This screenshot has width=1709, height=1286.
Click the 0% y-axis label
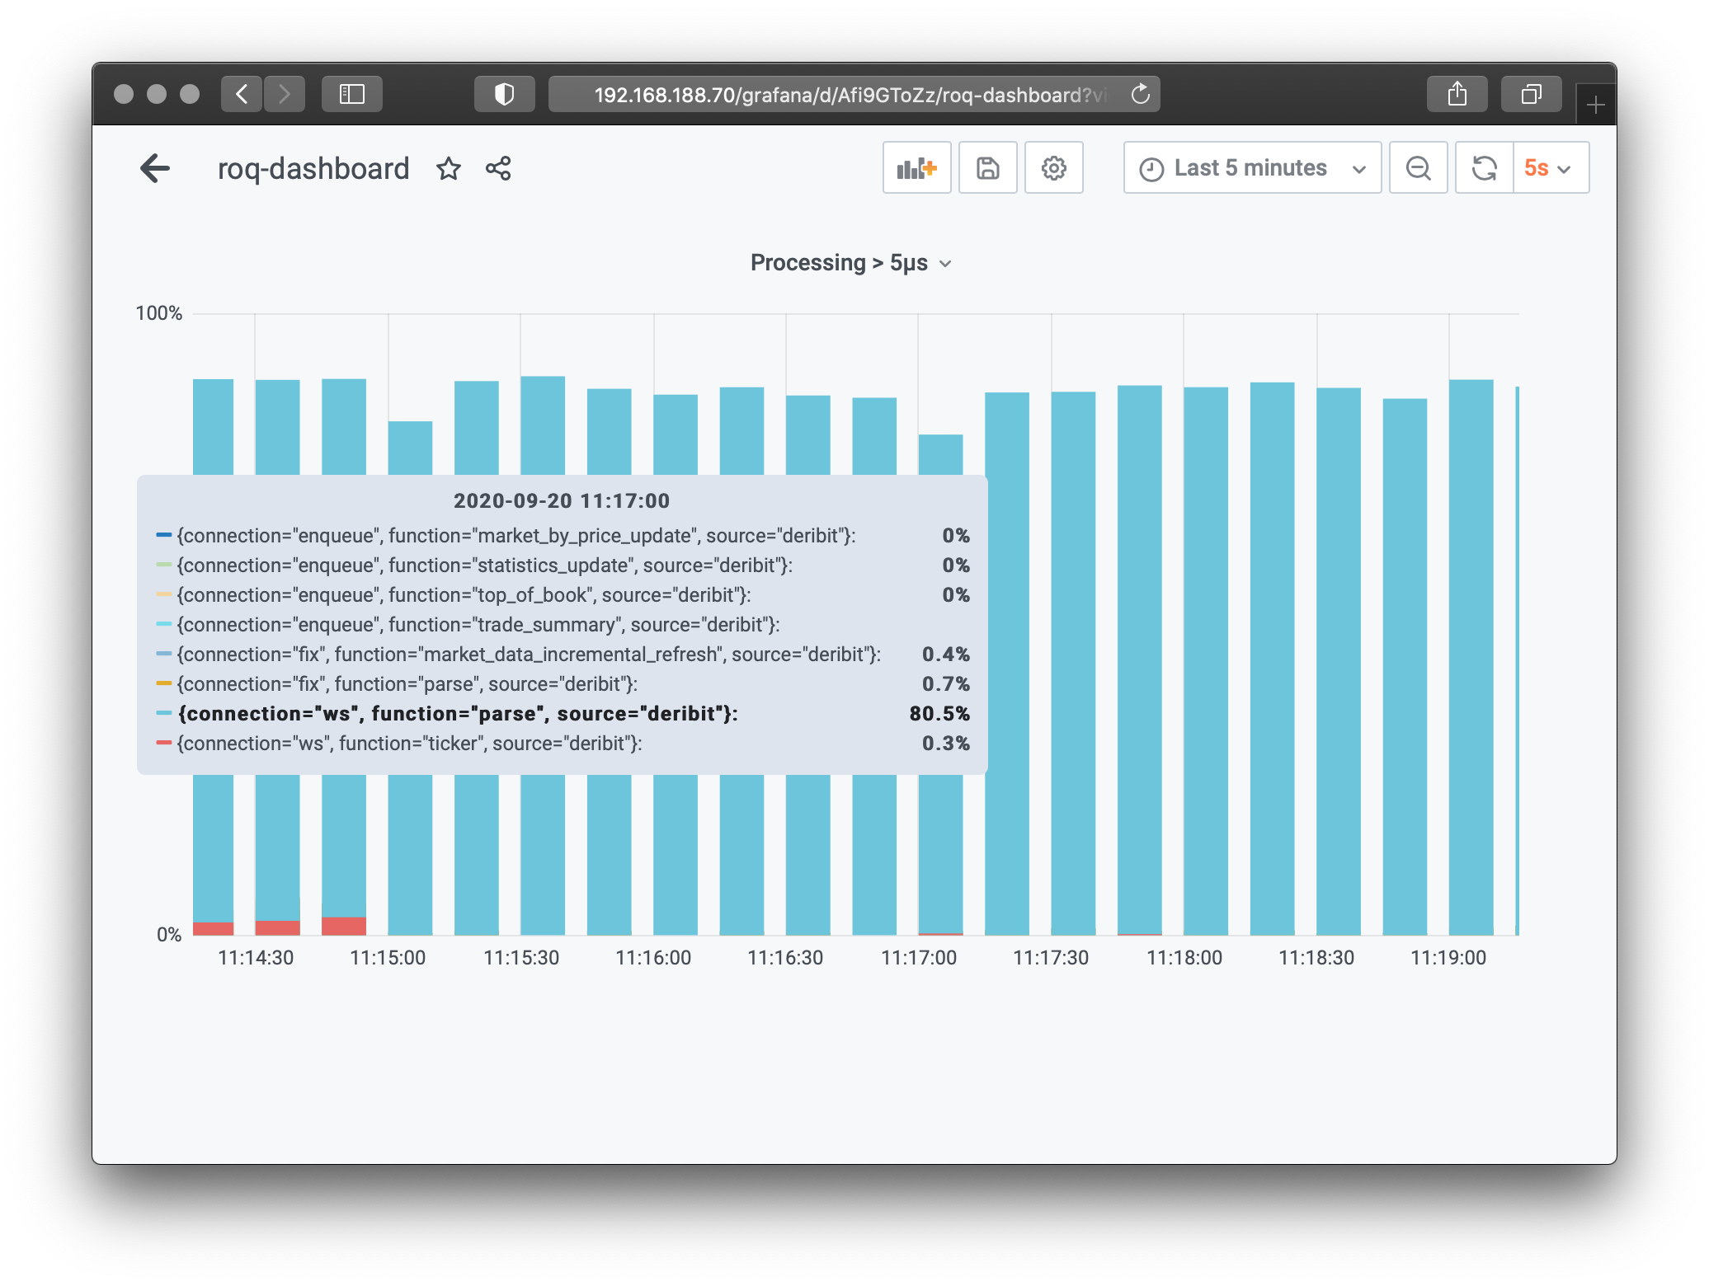click(x=169, y=935)
